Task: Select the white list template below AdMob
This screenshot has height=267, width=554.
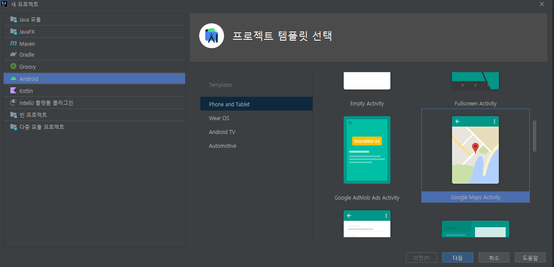Action: coord(367,224)
